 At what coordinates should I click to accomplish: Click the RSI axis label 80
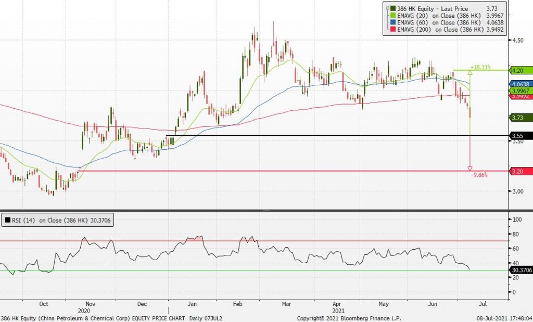(x=516, y=234)
